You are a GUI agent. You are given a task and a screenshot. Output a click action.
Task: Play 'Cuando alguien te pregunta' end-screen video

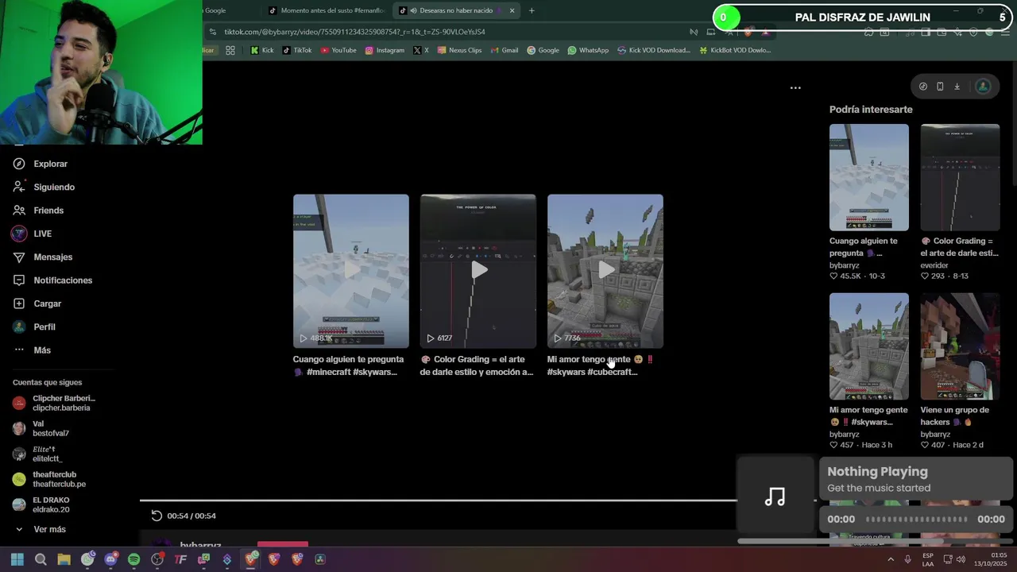click(350, 271)
